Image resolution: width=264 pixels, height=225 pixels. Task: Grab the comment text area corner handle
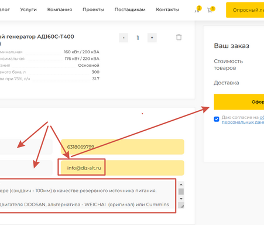click(182, 206)
